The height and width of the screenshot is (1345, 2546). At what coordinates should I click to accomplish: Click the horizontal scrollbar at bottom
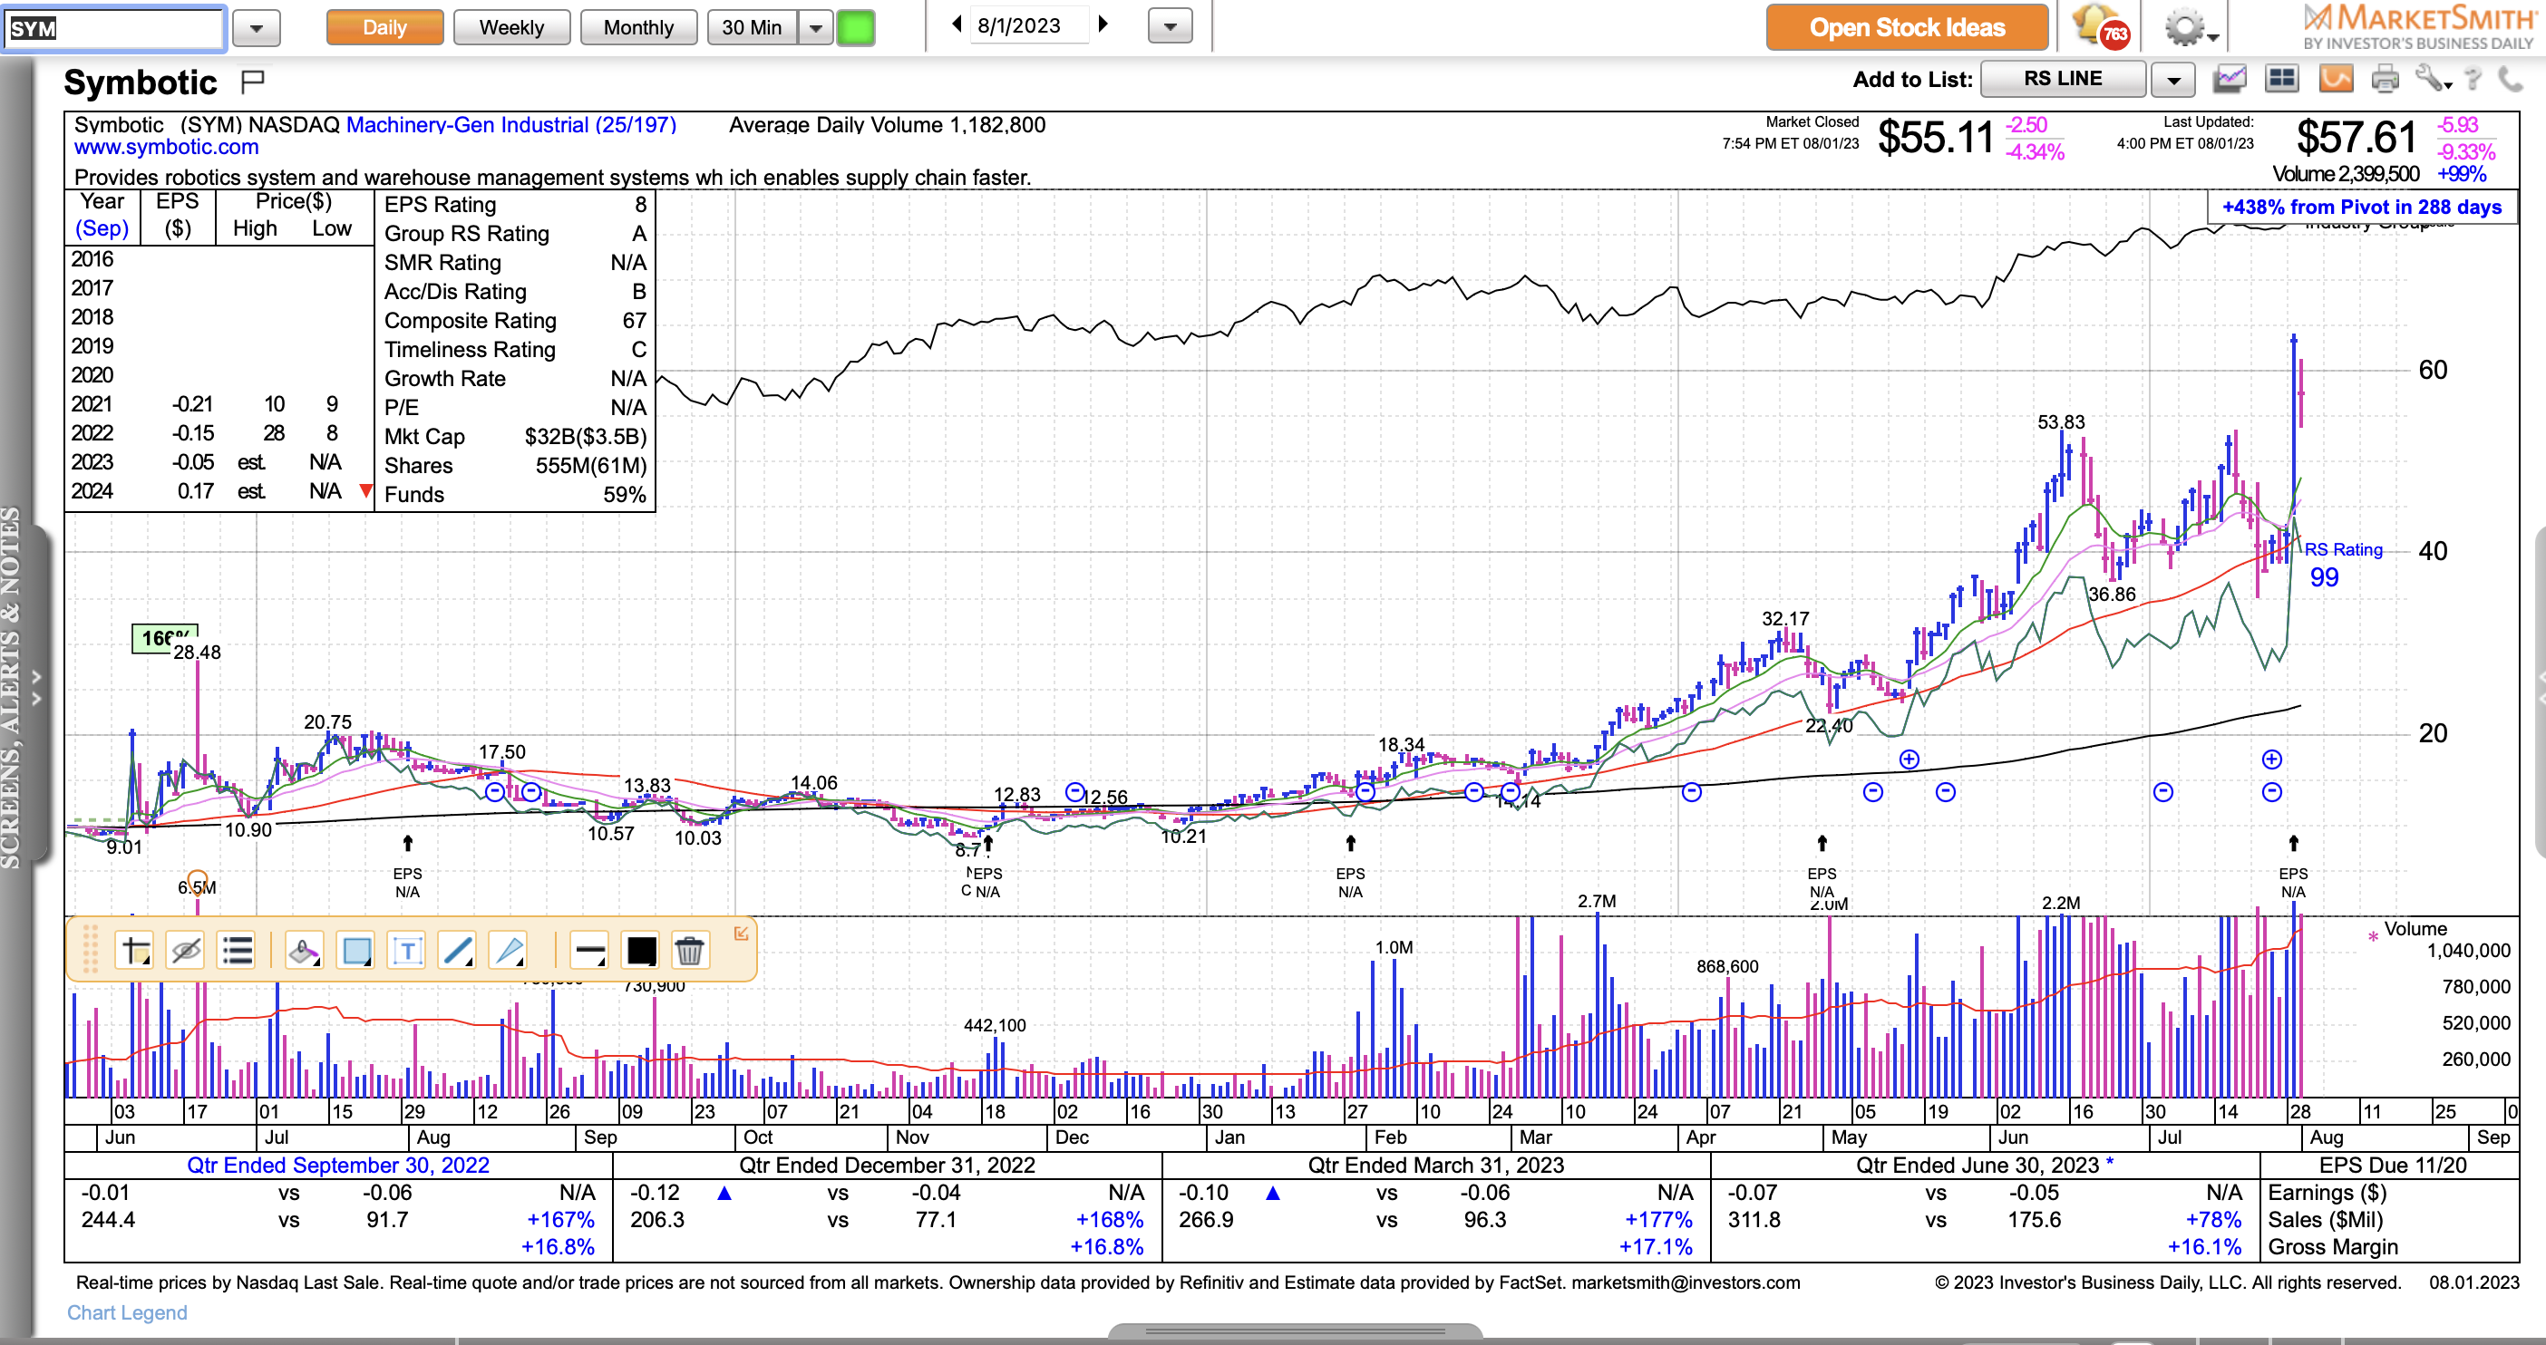click(1295, 1331)
